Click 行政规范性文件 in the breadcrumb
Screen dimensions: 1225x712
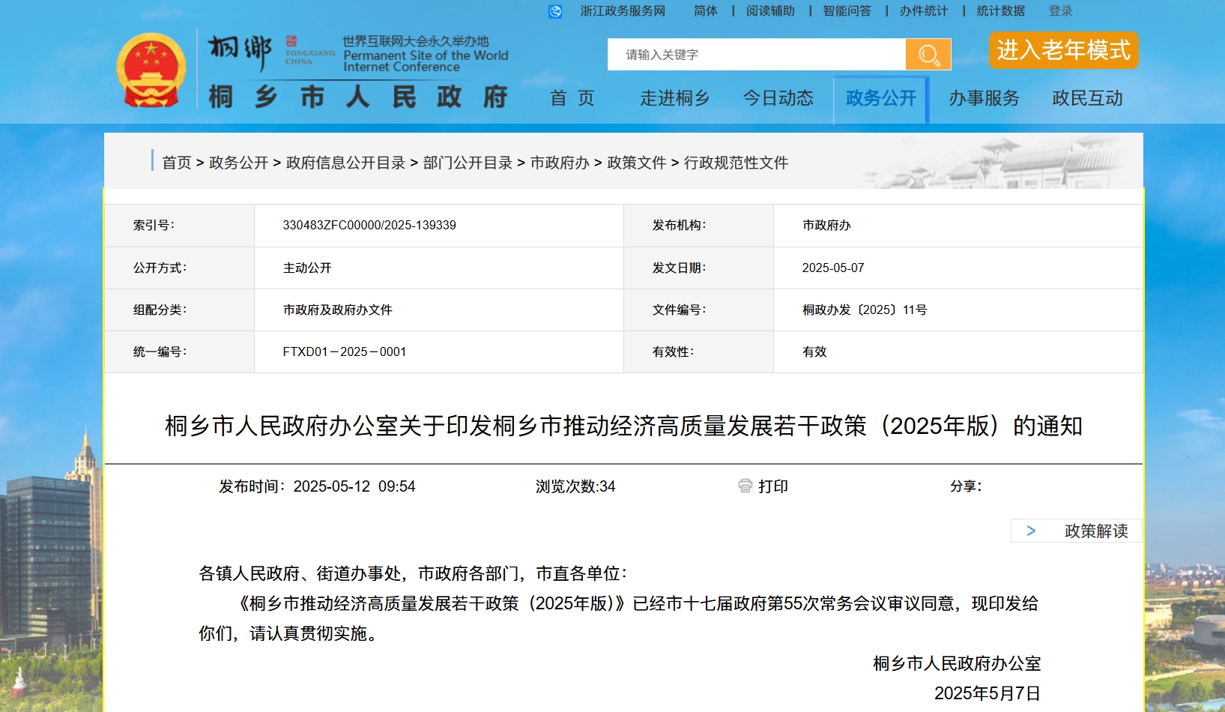click(736, 163)
